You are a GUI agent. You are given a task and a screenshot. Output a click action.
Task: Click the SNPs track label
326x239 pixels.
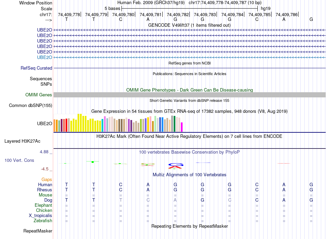tap(46, 84)
